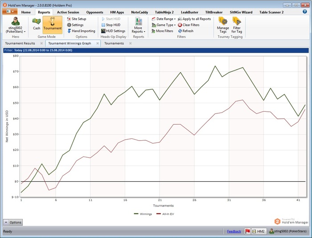312x238 pixels.
Task: Click the Net Winnings in USD axis title
Action: [x=7, y=126]
